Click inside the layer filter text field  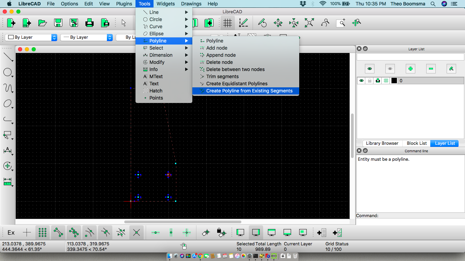[410, 56]
